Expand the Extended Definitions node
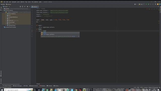This screenshot has height=91, width=161. (6, 17)
